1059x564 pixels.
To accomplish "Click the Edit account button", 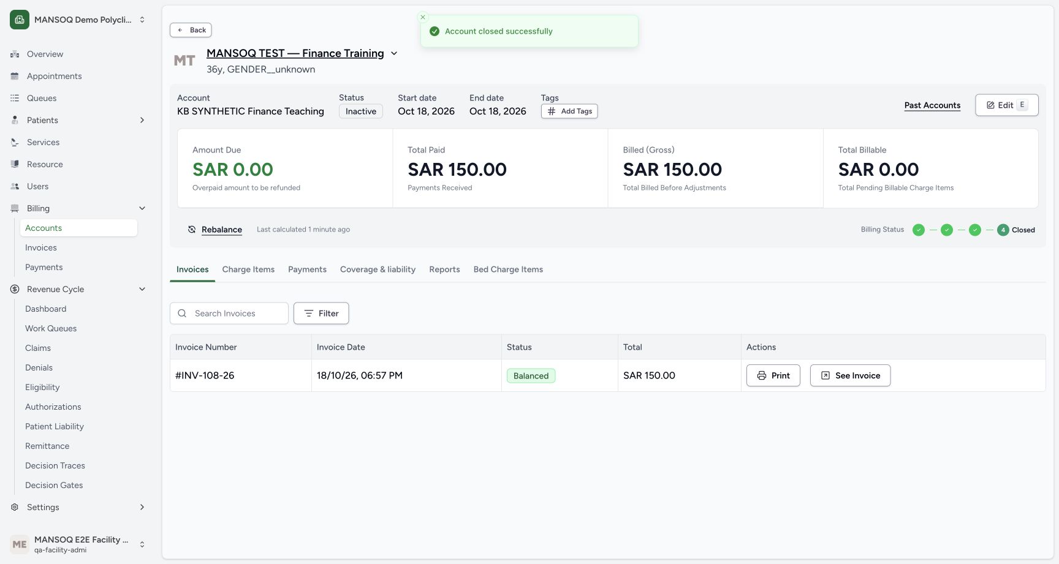I will pyautogui.click(x=1007, y=105).
